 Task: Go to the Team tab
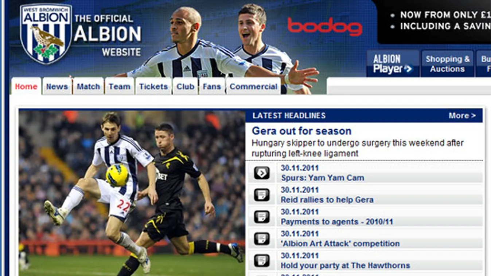pos(120,86)
